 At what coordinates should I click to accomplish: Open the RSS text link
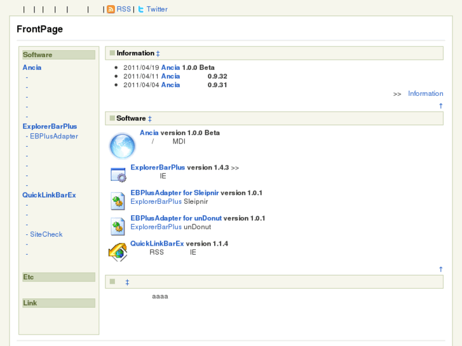[x=123, y=10]
